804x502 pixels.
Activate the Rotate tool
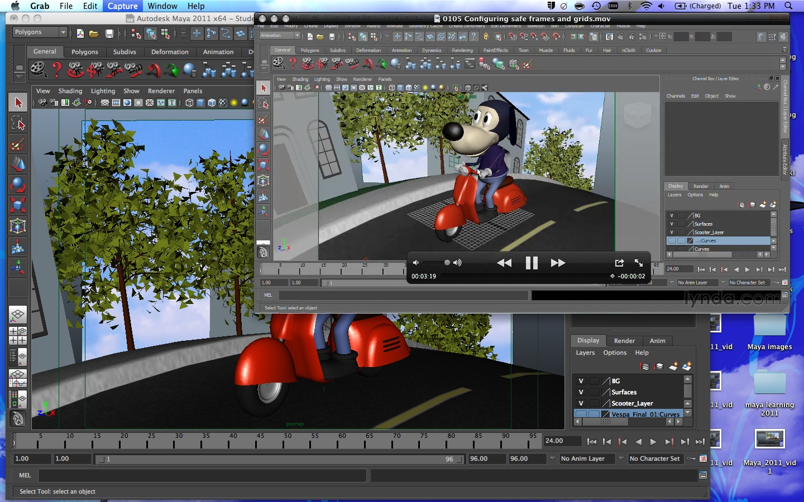point(18,184)
